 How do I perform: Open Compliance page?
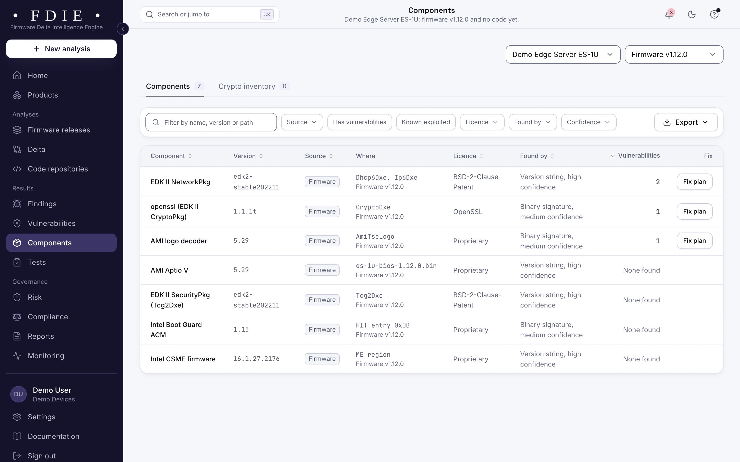(x=61, y=317)
